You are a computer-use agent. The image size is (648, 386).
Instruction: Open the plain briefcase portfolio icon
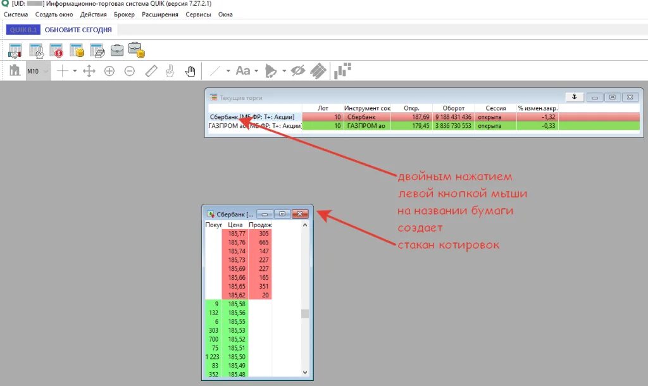117,51
